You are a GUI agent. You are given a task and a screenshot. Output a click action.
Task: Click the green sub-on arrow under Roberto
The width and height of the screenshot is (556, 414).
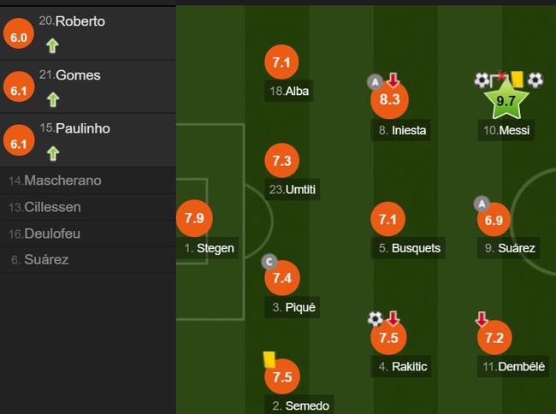(52, 45)
